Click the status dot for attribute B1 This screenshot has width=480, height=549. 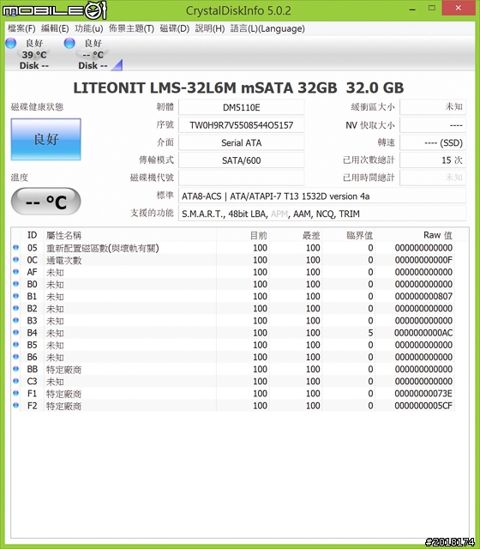pyautogui.click(x=15, y=296)
